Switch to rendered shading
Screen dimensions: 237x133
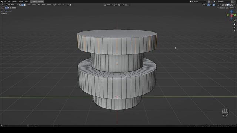(232, 5)
